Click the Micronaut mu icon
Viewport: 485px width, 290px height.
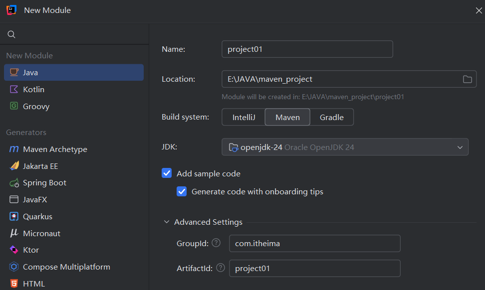(14, 233)
